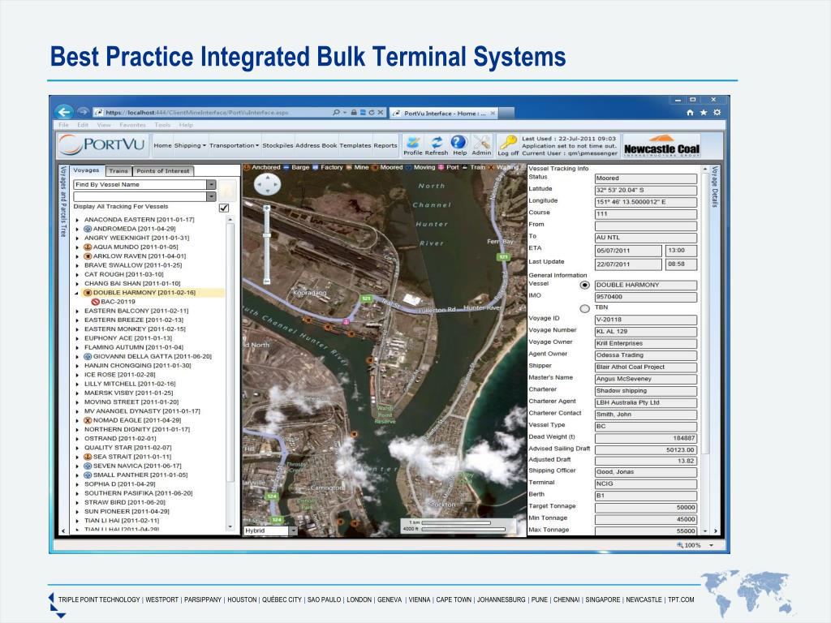The width and height of the screenshot is (831, 623).
Task: Select the Voyages tab
Action: pyautogui.click(x=86, y=170)
